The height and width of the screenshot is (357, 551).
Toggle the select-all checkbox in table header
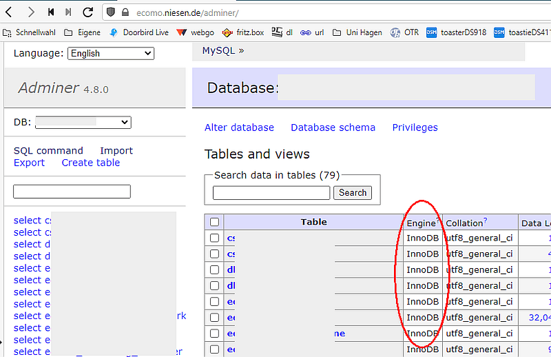coord(214,222)
